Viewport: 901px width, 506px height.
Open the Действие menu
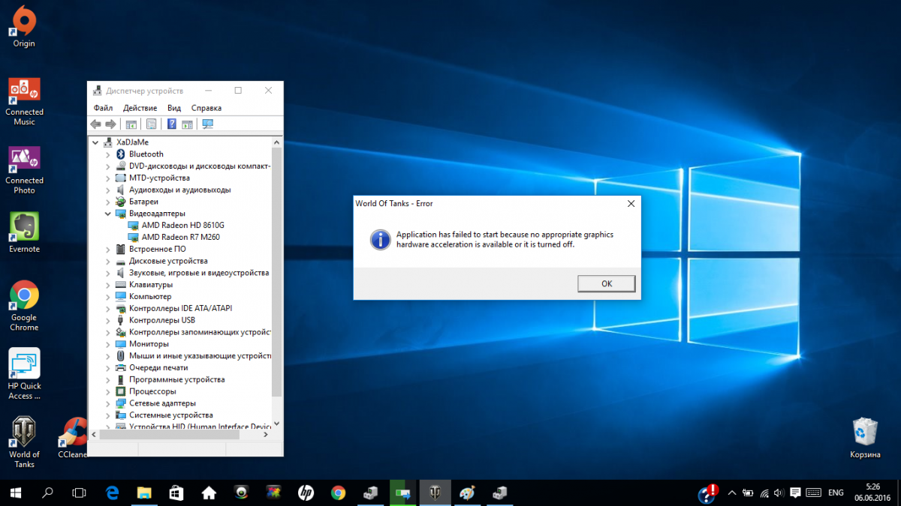pyautogui.click(x=140, y=108)
